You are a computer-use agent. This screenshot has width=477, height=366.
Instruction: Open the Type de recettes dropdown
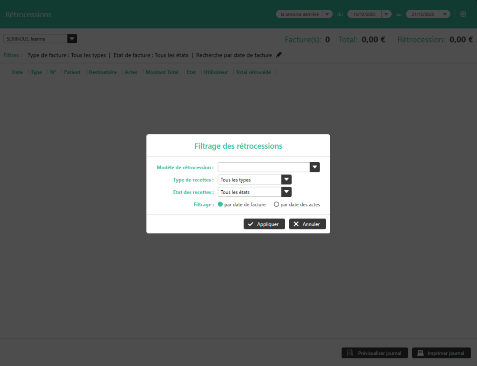[x=286, y=180]
